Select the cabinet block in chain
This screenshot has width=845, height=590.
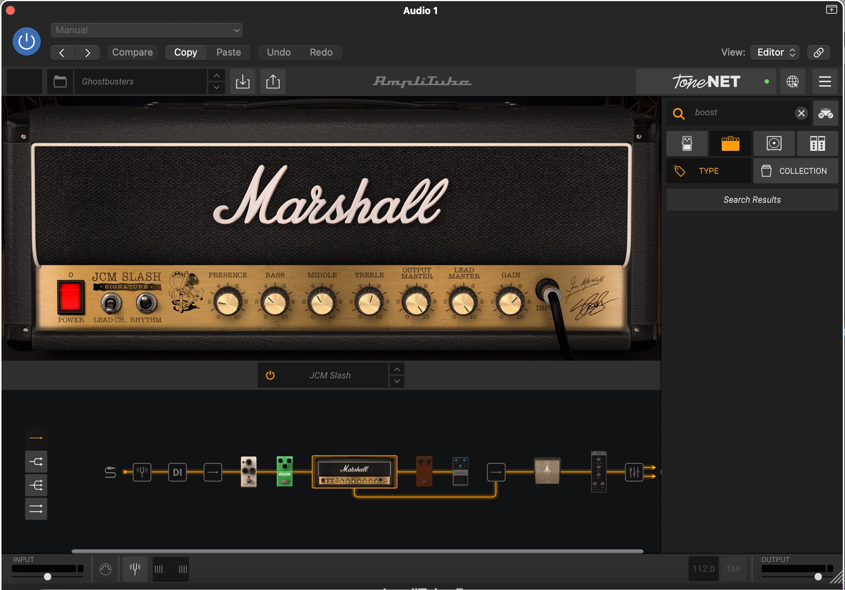pyautogui.click(x=547, y=471)
